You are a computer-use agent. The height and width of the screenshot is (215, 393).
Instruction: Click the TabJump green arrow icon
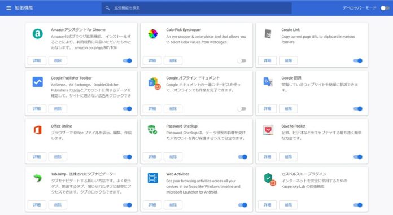tap(38, 178)
